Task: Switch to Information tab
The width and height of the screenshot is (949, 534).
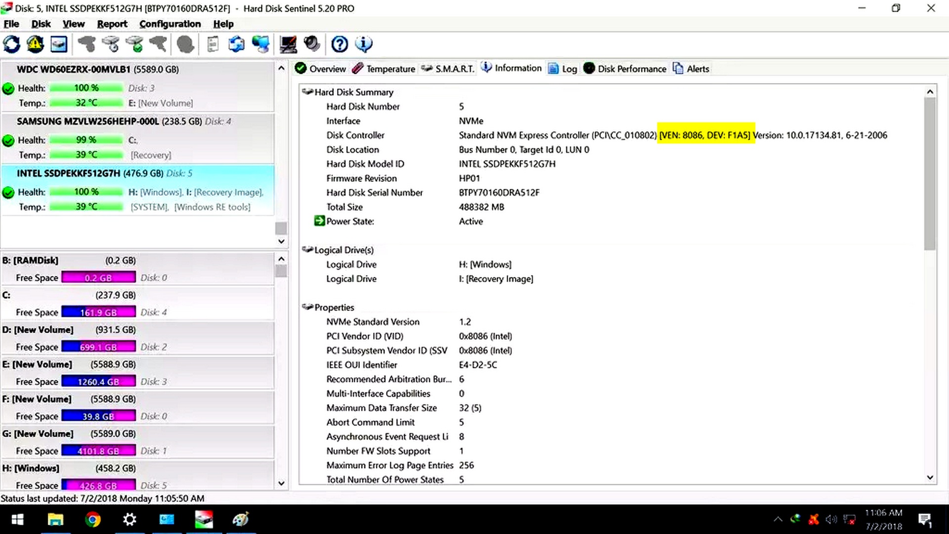Action: tap(518, 68)
